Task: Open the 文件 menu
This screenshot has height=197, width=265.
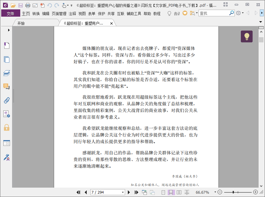Action: click(x=11, y=13)
